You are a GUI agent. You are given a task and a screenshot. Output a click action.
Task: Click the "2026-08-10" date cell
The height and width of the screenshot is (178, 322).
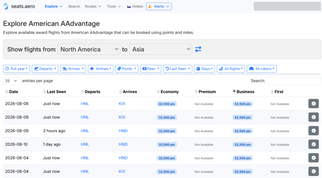(16, 144)
